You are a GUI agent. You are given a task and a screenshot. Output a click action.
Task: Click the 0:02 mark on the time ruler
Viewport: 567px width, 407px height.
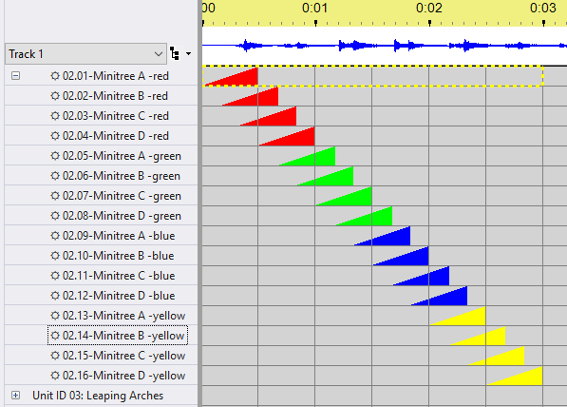(429, 9)
